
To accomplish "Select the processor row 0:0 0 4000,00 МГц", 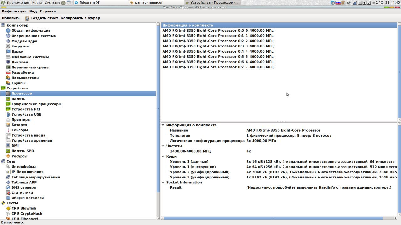I will [279, 31].
